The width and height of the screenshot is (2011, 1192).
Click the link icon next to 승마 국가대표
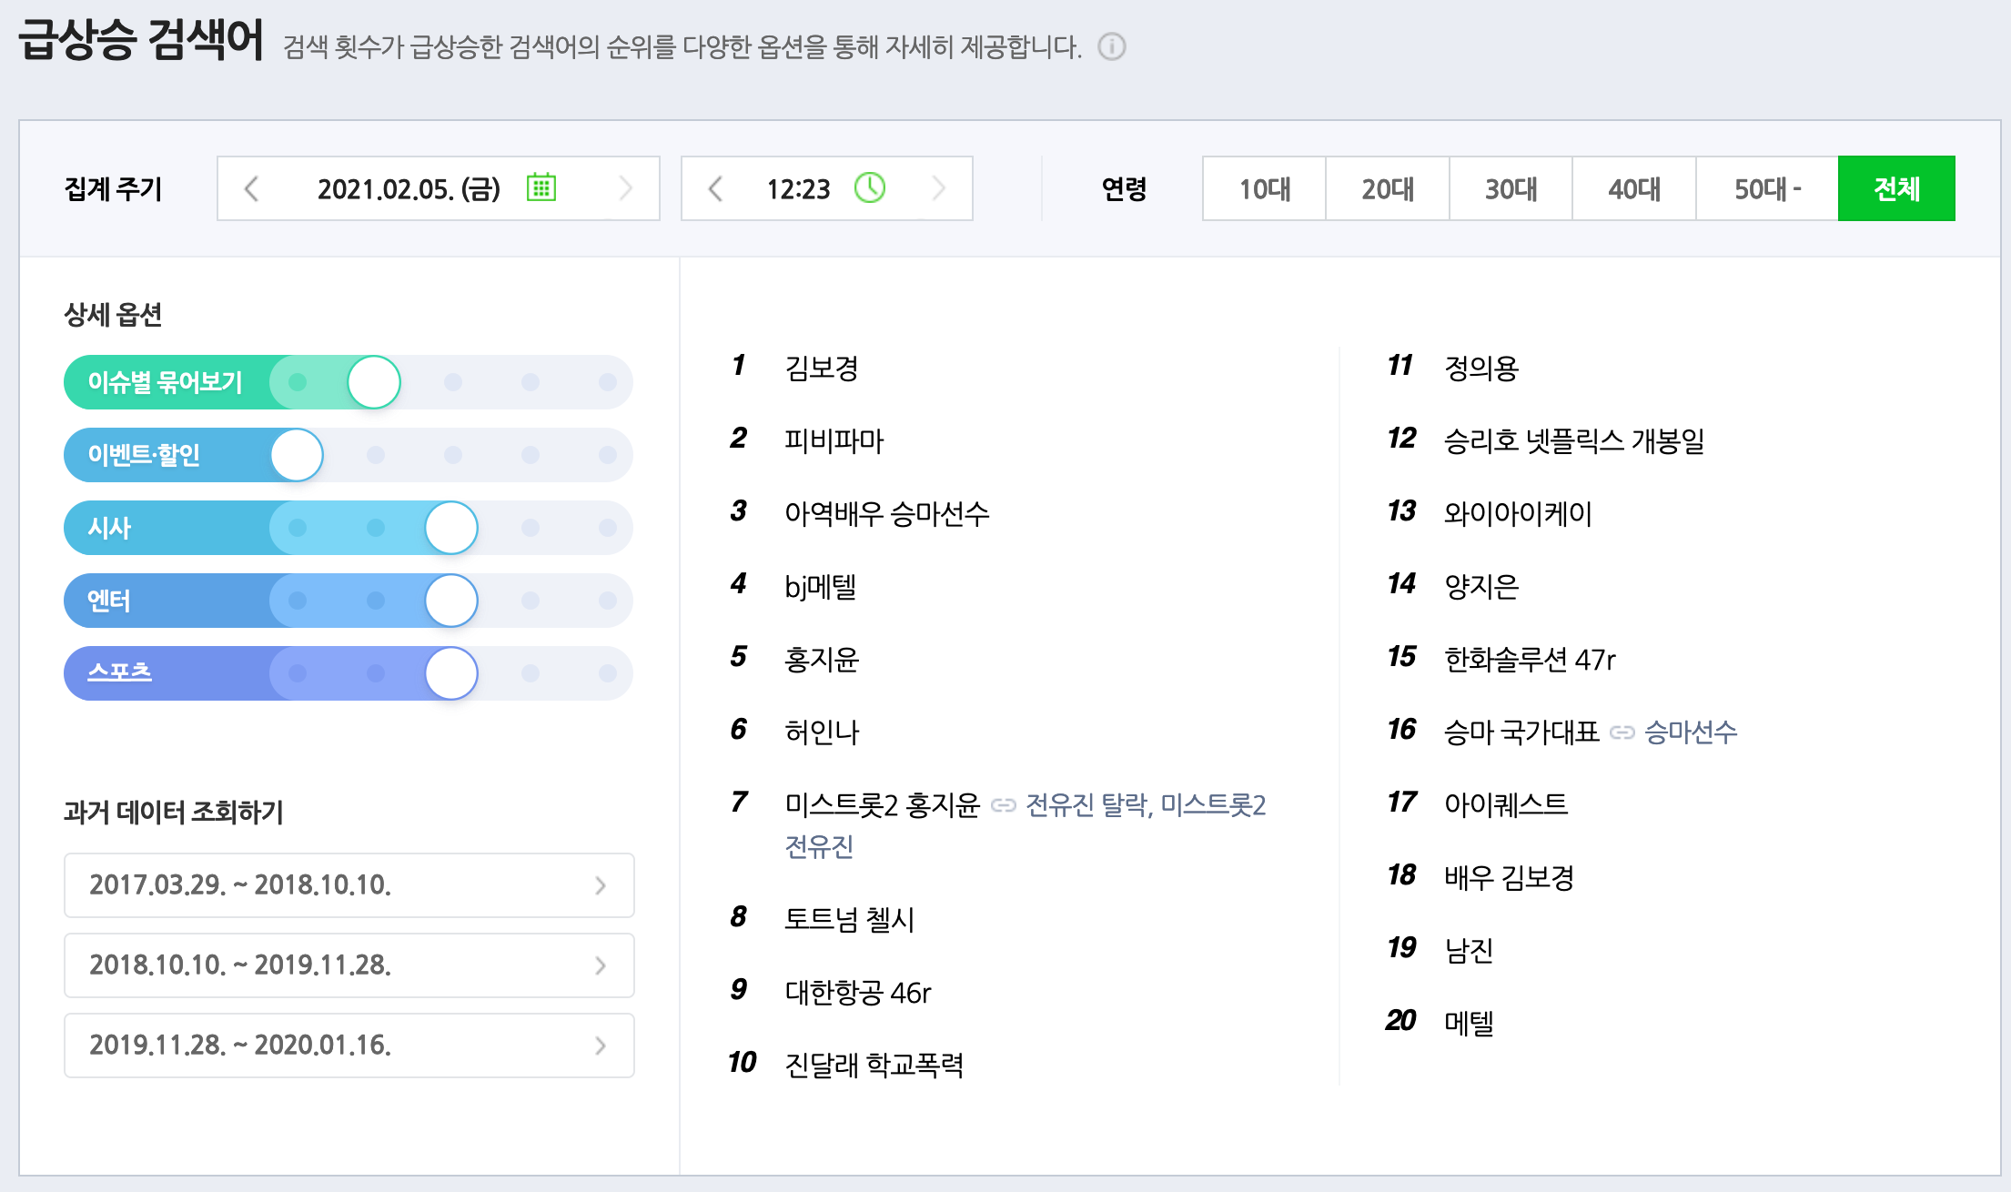coord(1623,732)
